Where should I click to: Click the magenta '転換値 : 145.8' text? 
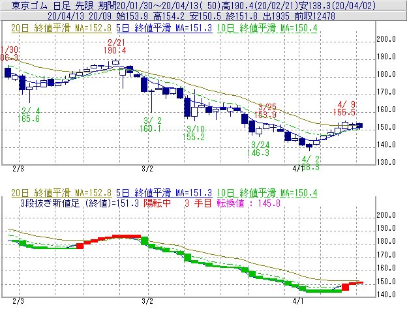249,203
